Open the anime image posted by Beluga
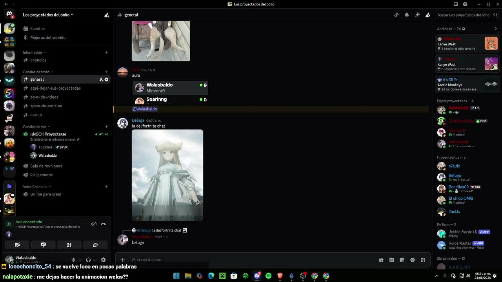The image size is (502, 282). (167, 175)
